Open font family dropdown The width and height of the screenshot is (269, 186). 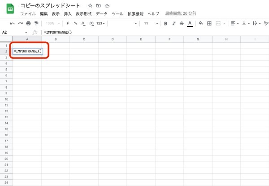[x=123, y=23]
